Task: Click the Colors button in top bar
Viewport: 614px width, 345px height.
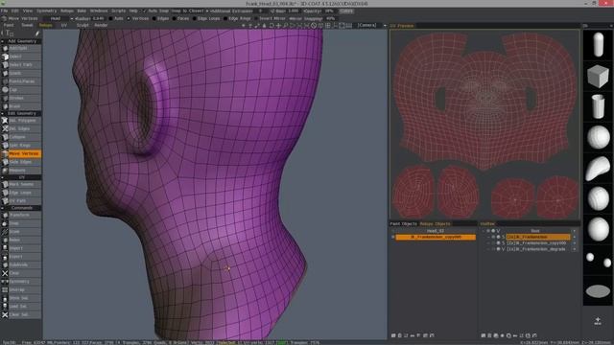Action: (x=346, y=11)
